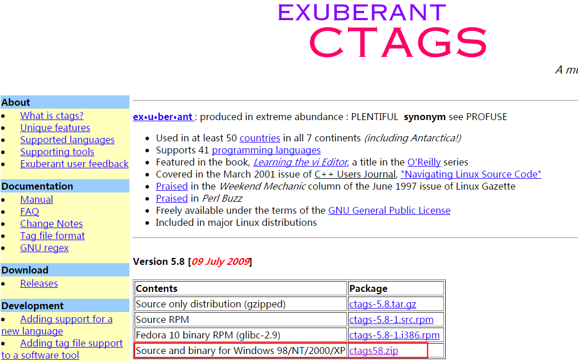Click 'Included in major Linux distributions' text
The width and height of the screenshot is (578, 362).
(x=236, y=223)
